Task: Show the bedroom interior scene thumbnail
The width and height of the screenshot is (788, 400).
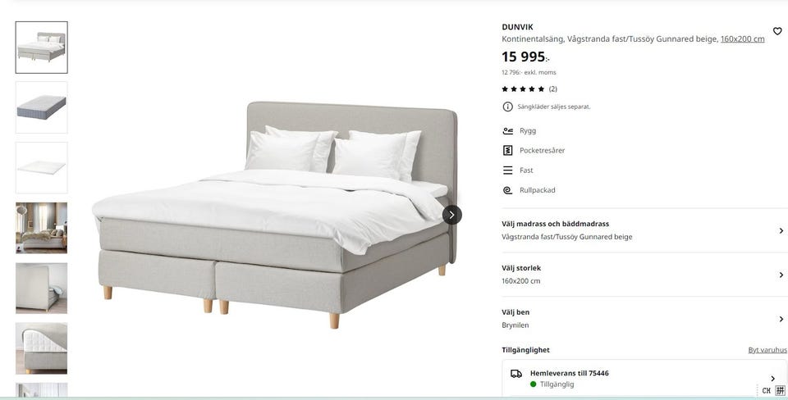Action: (x=41, y=228)
